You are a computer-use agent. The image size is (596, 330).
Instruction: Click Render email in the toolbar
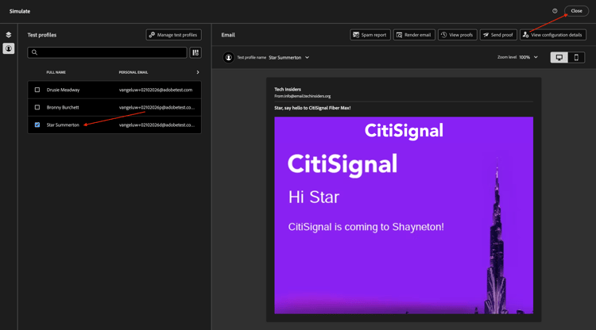point(413,35)
